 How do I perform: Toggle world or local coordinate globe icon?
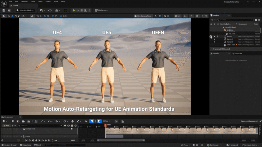pos(23,16)
